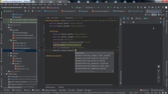Click the black color gutter swatch
This screenshot has height=94, width=168.
(41, 48)
